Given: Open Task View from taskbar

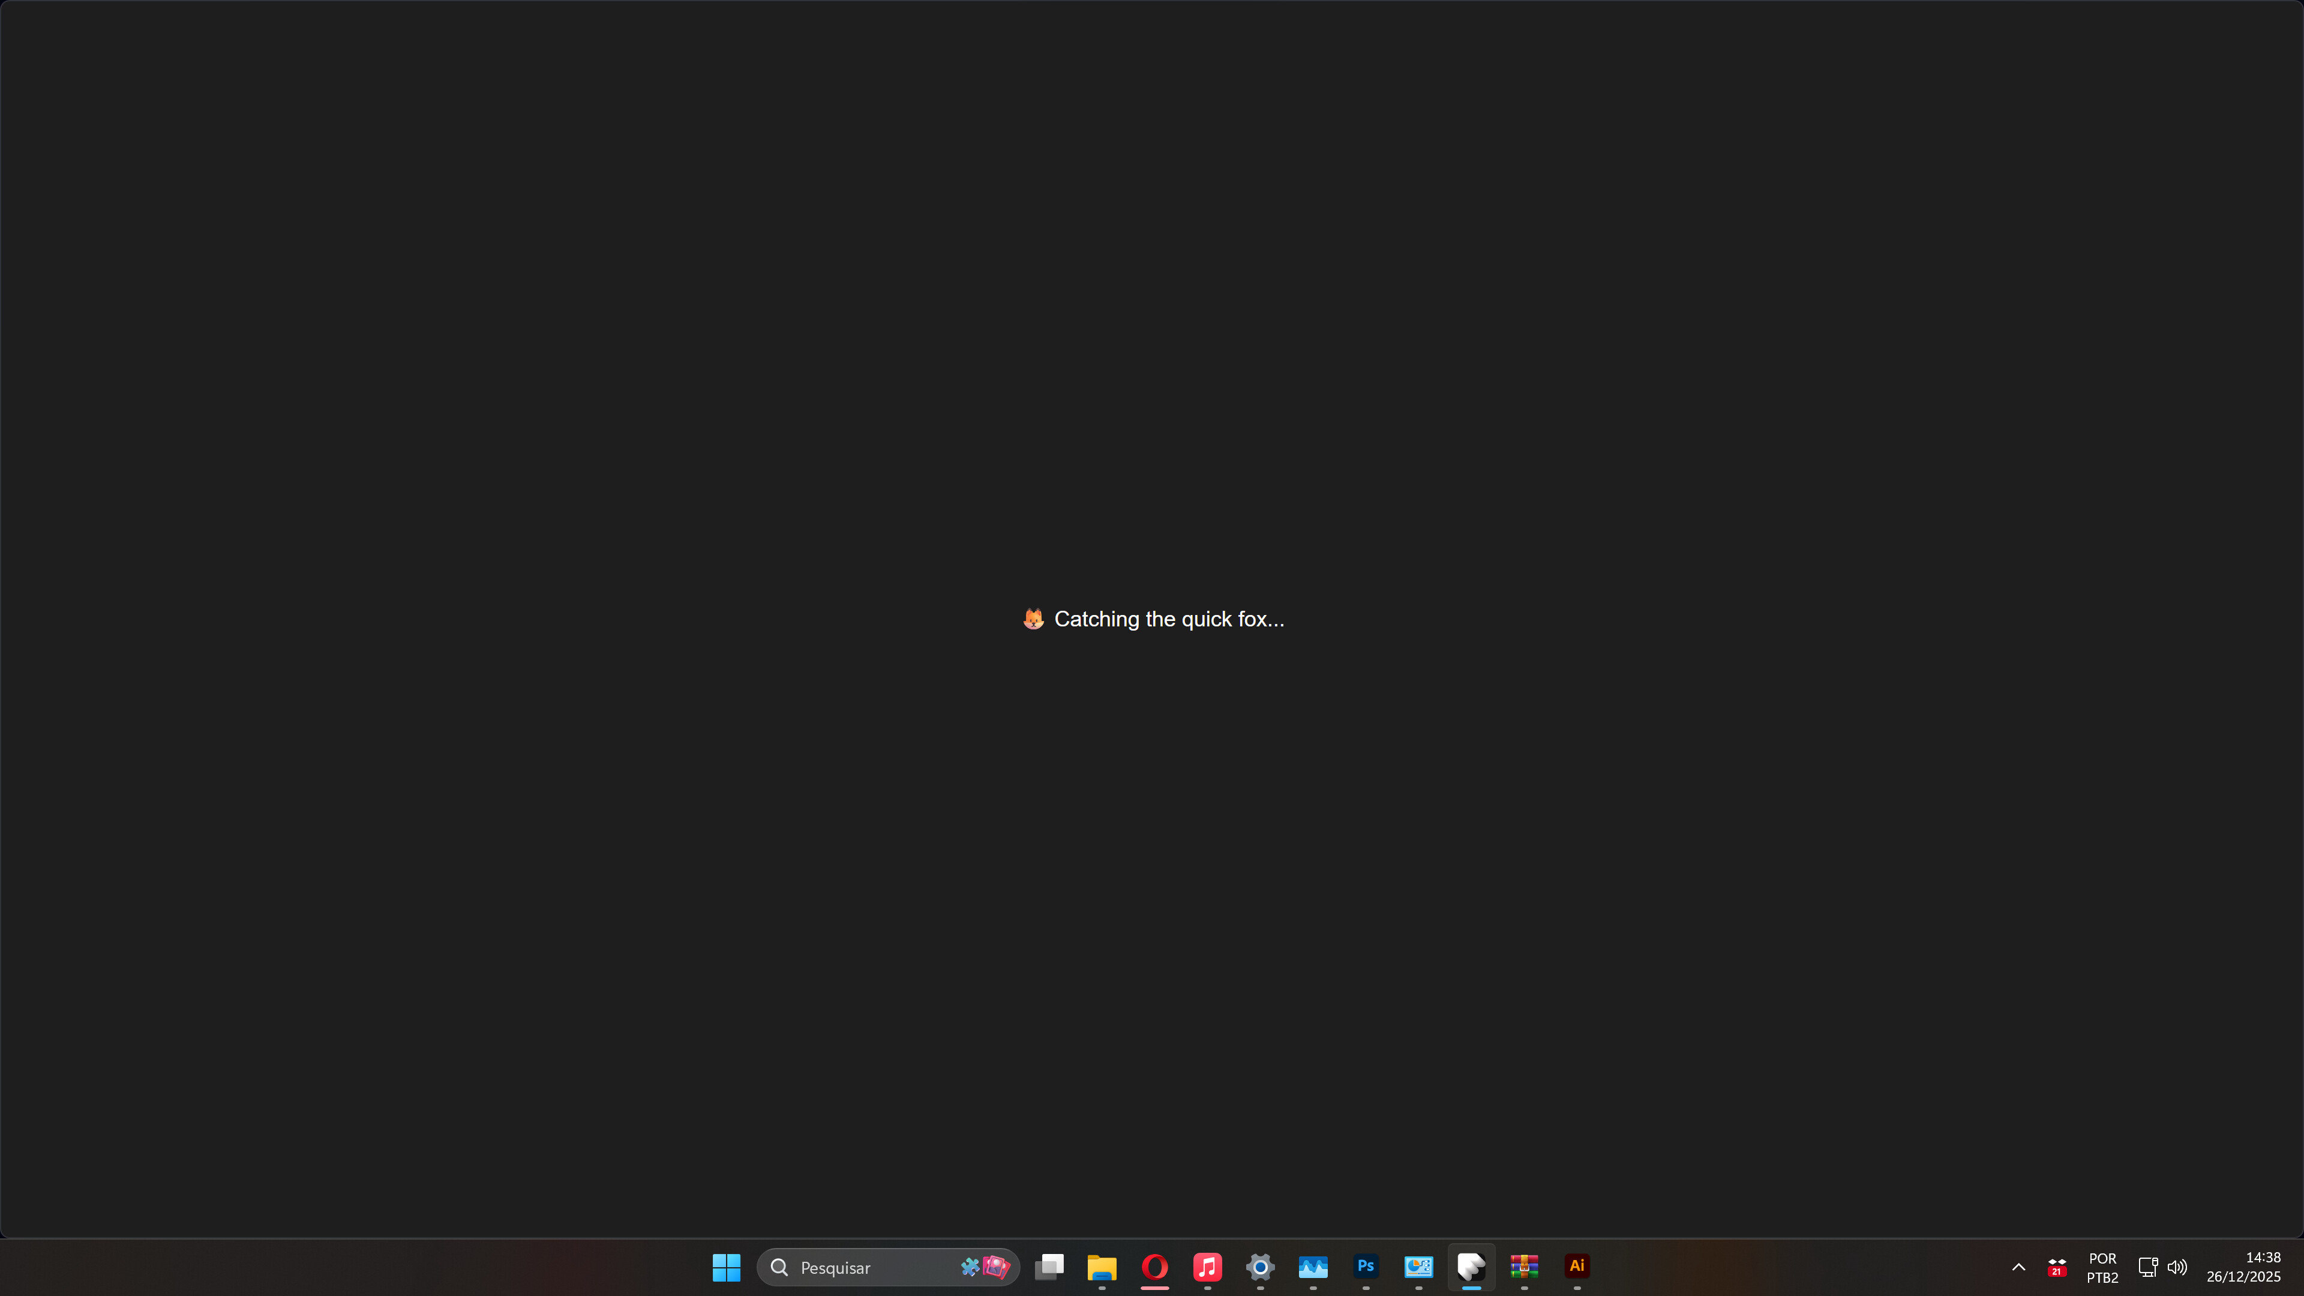Looking at the screenshot, I should [1049, 1267].
